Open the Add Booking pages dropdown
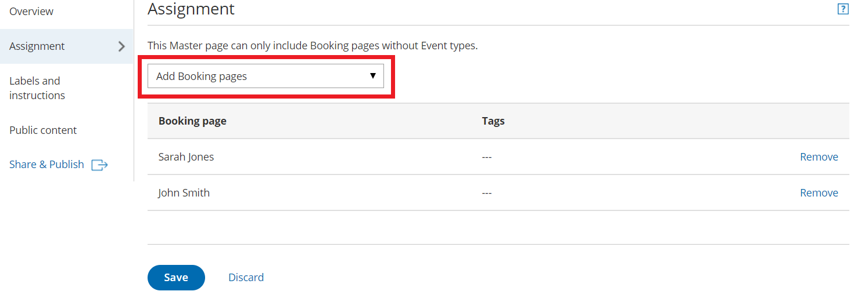The height and width of the screenshot is (302, 861). point(266,76)
